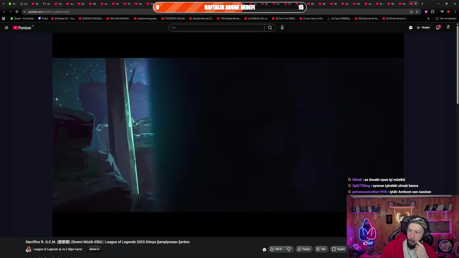This screenshot has width=459, height=258.
Task: Open the YouTube account avatar menu
Action: 448,27
